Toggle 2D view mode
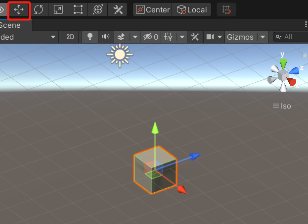Viewport: 308px width, 224px height. click(70, 37)
